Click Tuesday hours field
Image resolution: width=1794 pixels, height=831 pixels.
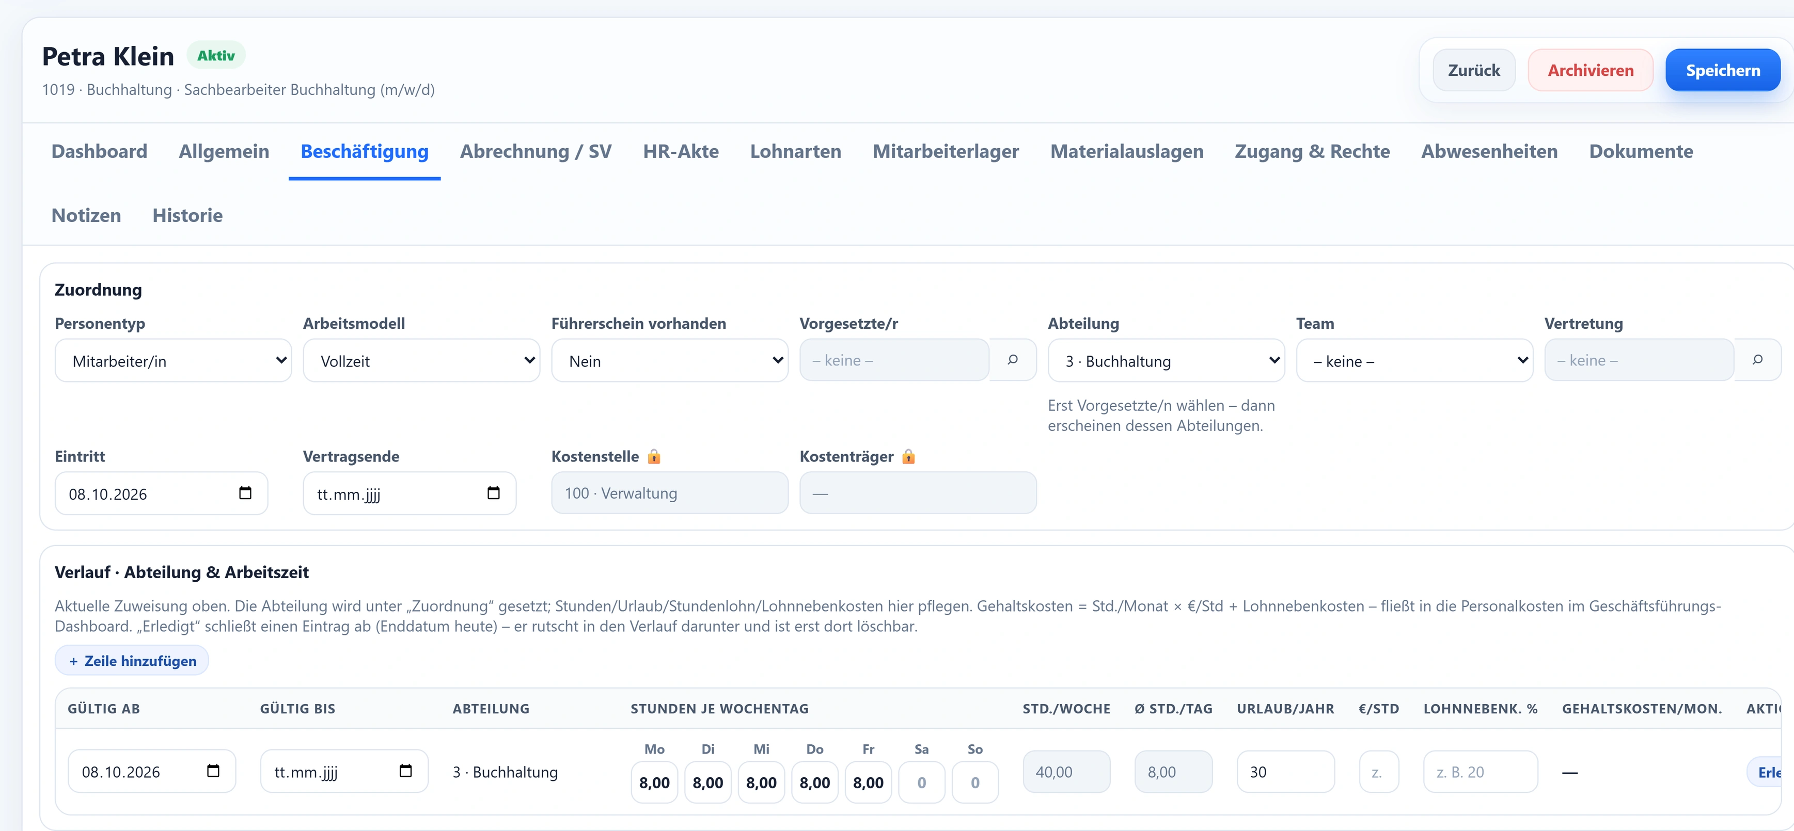point(707,782)
